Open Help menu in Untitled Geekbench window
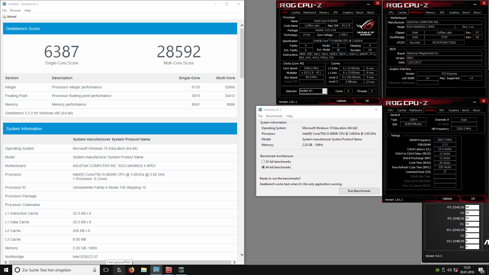 pyautogui.click(x=28, y=10)
